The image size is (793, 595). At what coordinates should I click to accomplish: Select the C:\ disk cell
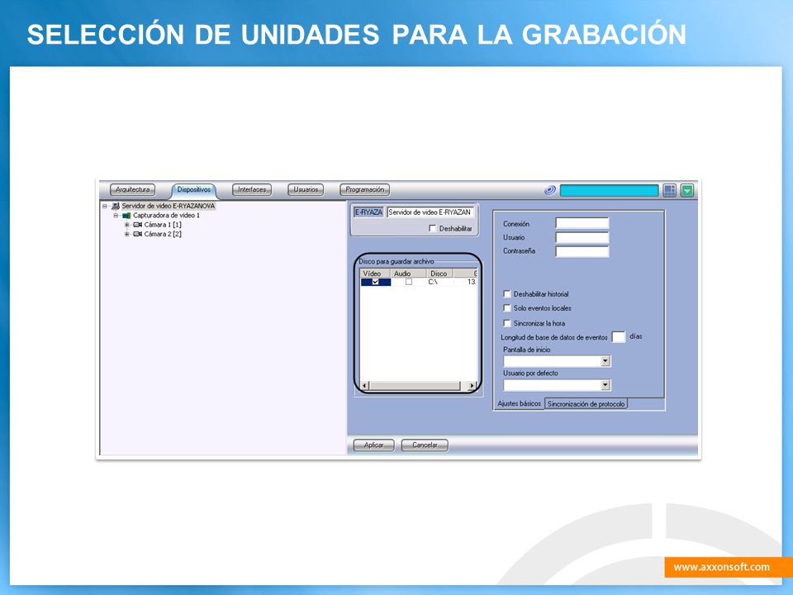click(x=433, y=282)
